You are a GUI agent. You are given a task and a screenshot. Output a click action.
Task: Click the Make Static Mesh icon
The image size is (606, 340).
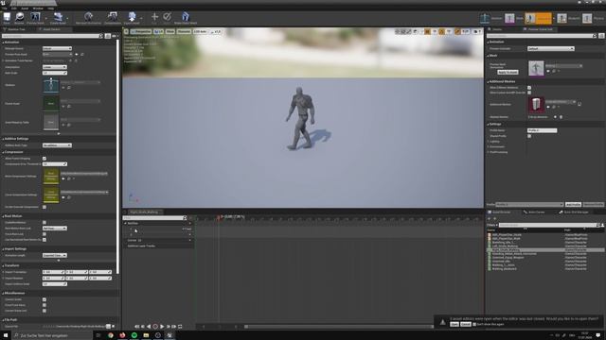(186, 17)
